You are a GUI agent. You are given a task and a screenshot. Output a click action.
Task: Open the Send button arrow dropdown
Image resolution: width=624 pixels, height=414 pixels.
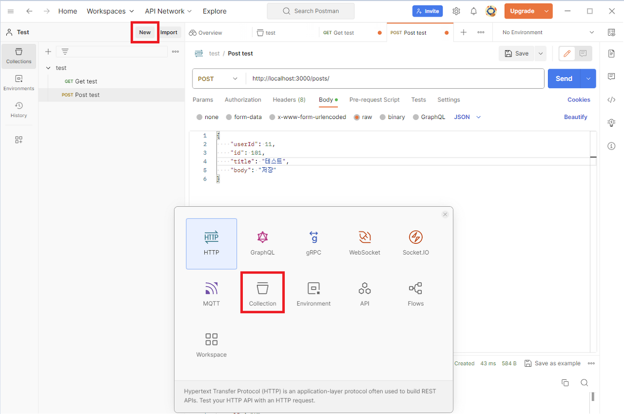588,79
